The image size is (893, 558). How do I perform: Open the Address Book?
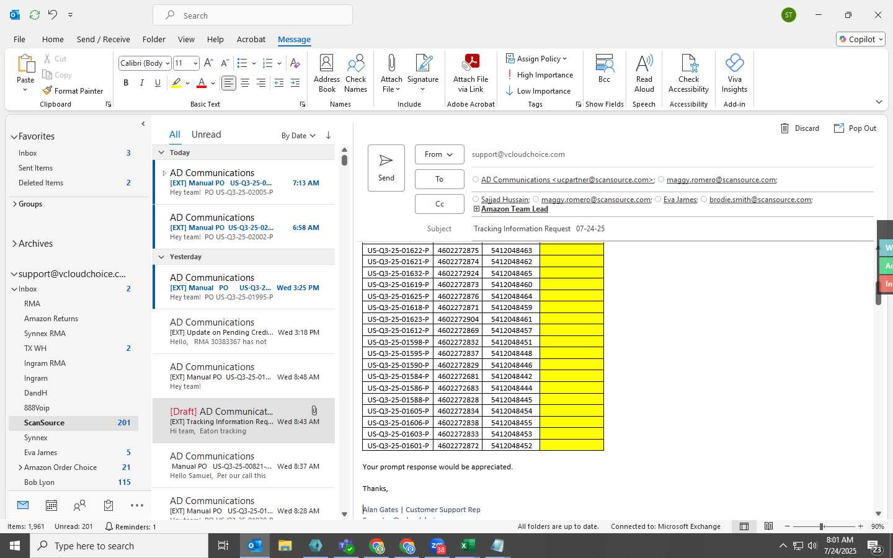point(327,73)
